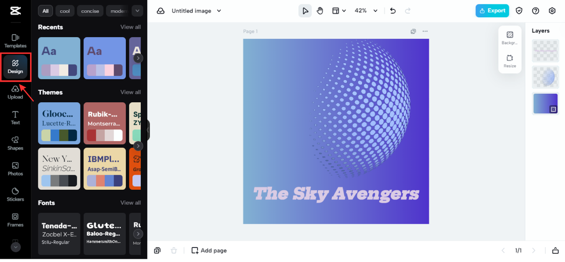Expand more sidebar tools with down arrow

coord(15,247)
